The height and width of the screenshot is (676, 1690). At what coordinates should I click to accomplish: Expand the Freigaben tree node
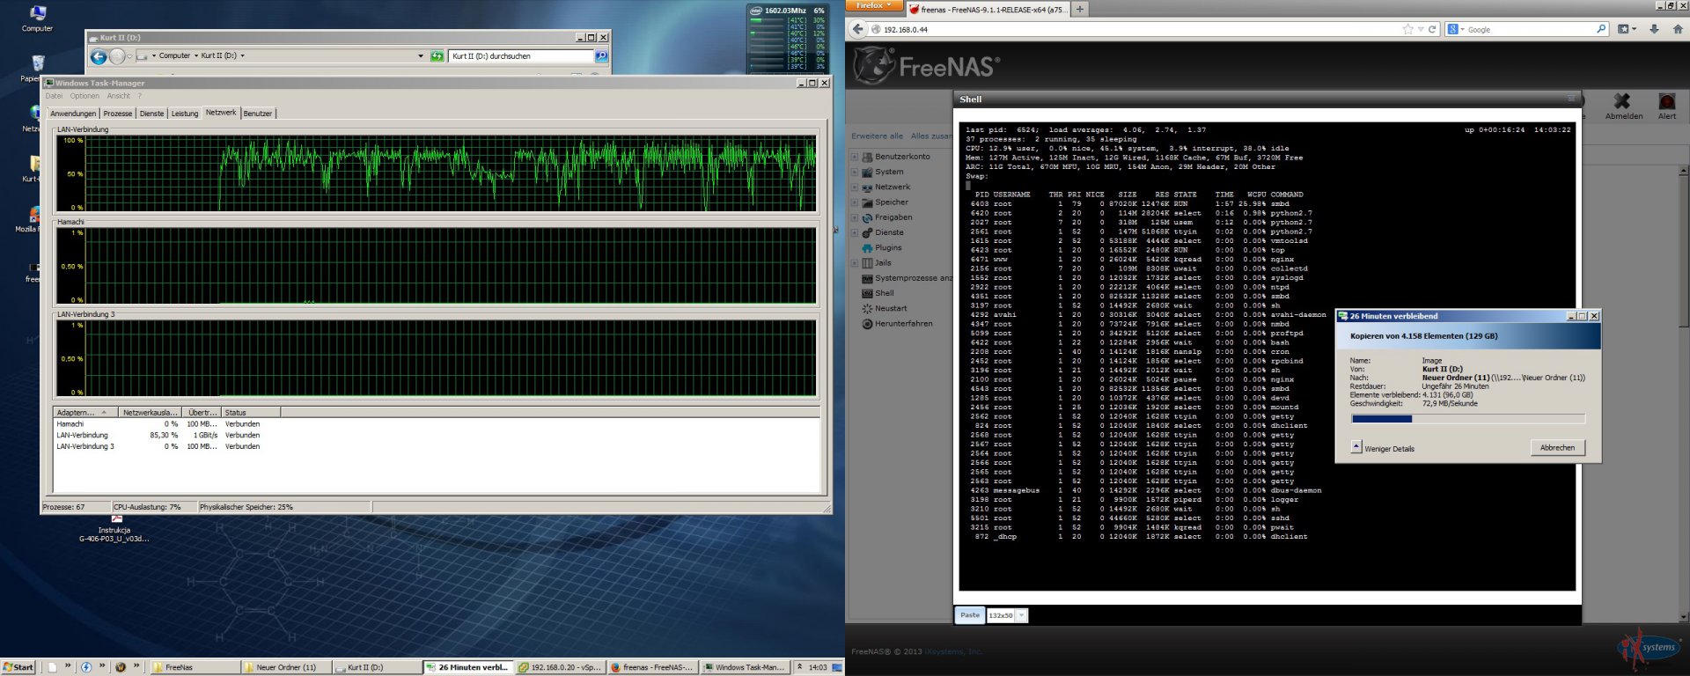[x=854, y=217]
